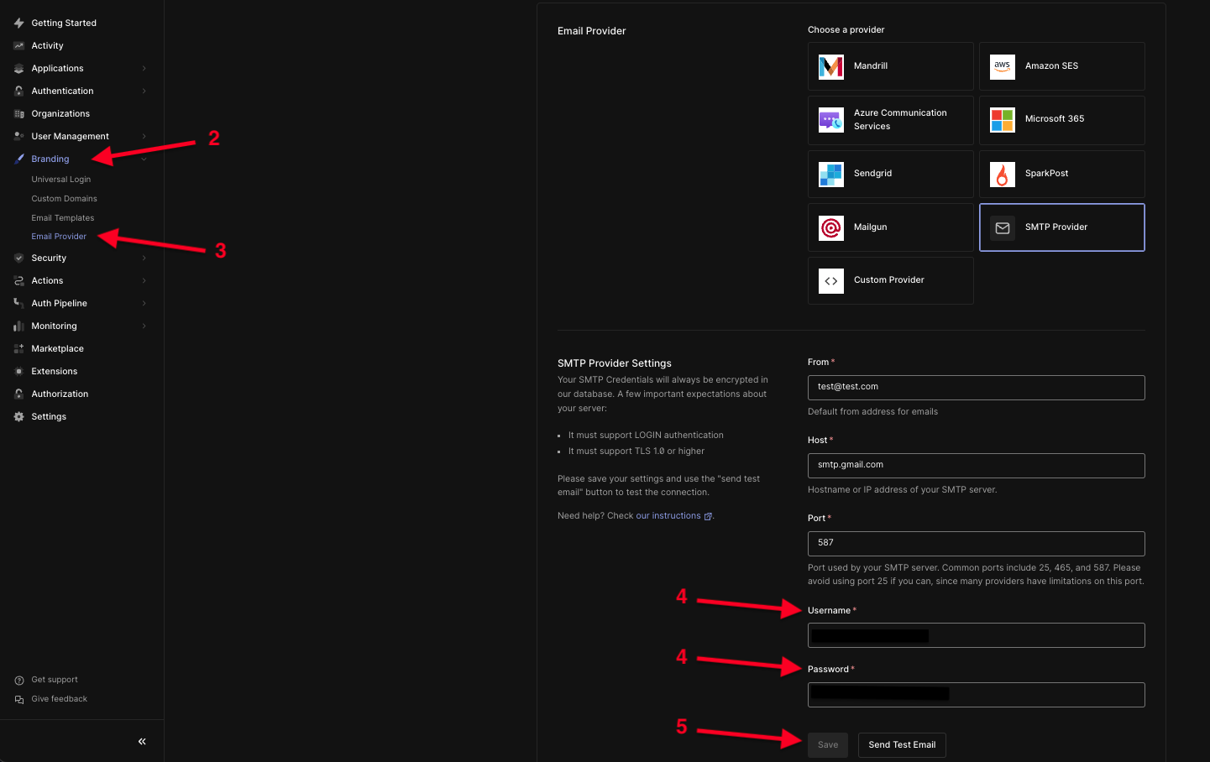
Task: Click the Save button
Action: [x=828, y=745]
